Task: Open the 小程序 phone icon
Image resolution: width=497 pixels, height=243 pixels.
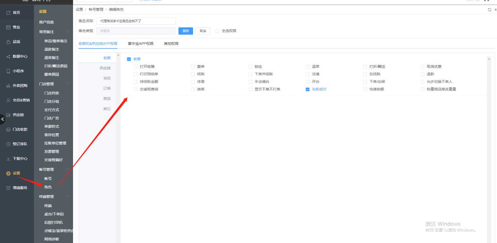Action: pyautogui.click(x=8, y=71)
